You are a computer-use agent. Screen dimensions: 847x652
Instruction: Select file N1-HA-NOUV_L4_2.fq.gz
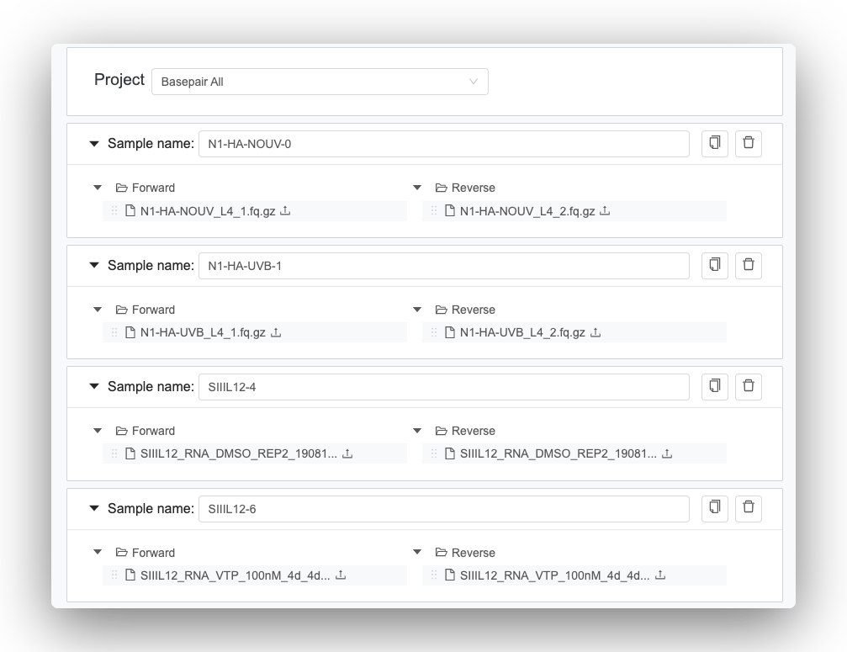[527, 211]
